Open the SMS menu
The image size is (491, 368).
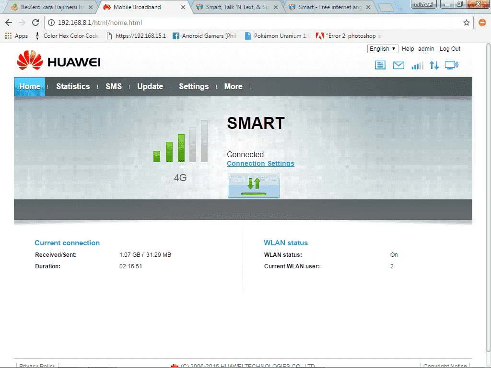coord(113,87)
